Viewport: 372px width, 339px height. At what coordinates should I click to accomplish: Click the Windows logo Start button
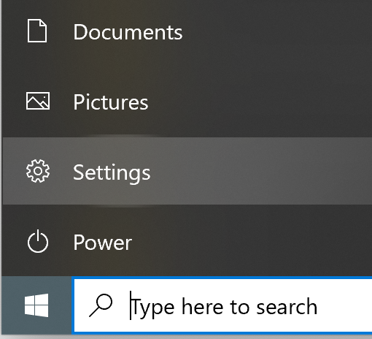pyautogui.click(x=36, y=305)
